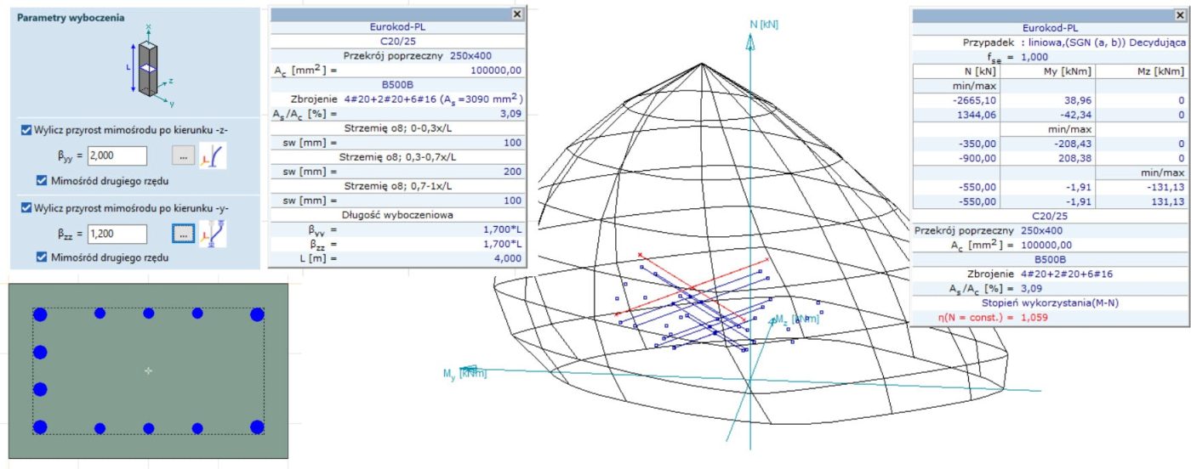Viewport: 1191px width, 469px height.
Task: Open βyy buckling coefficient browse button
Action: click(181, 155)
